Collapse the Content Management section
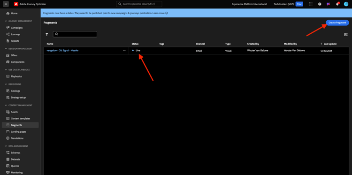Image resolution: width=352 pixels, height=175 pixels. pyautogui.click(x=6, y=105)
